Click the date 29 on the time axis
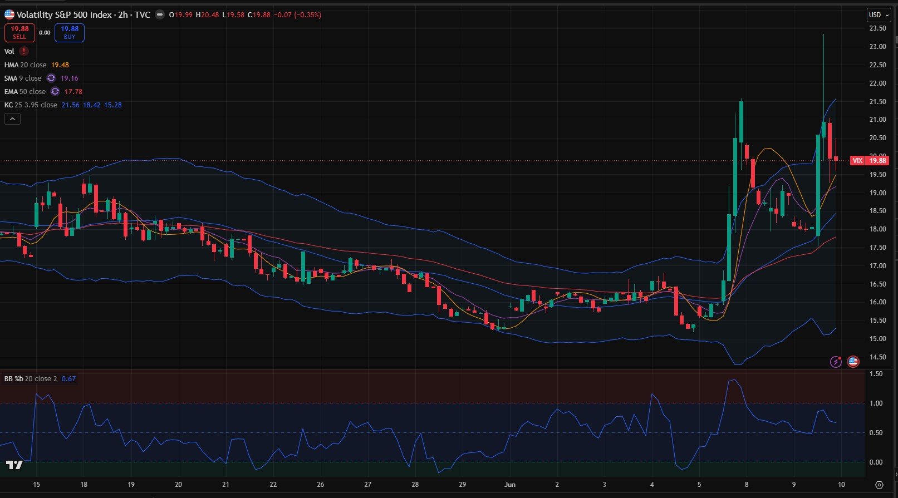The width and height of the screenshot is (898, 498). coord(463,485)
